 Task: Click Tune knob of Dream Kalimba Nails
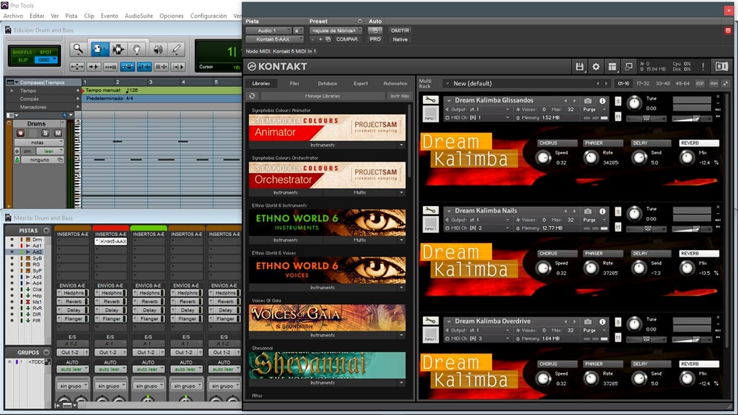pos(634,214)
